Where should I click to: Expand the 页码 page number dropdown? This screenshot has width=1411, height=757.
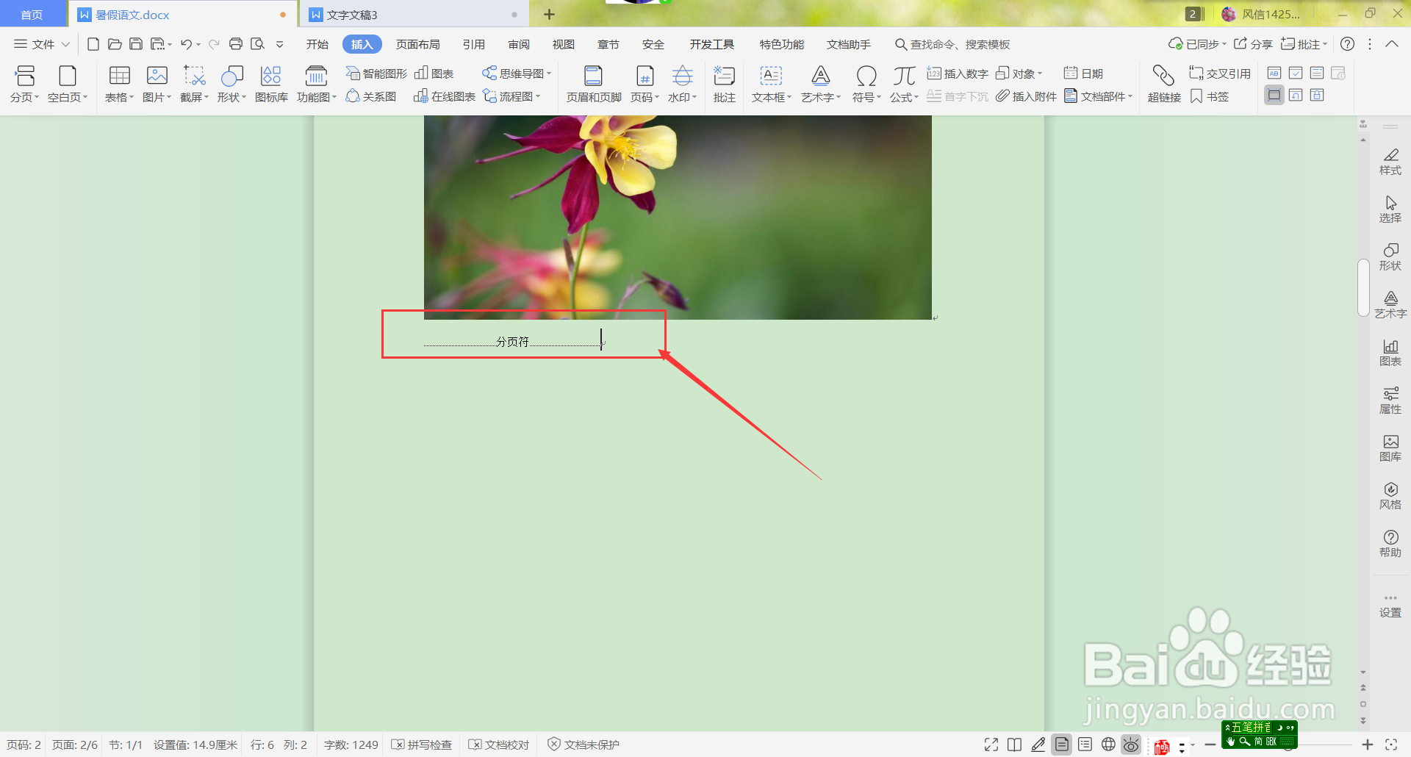click(657, 97)
